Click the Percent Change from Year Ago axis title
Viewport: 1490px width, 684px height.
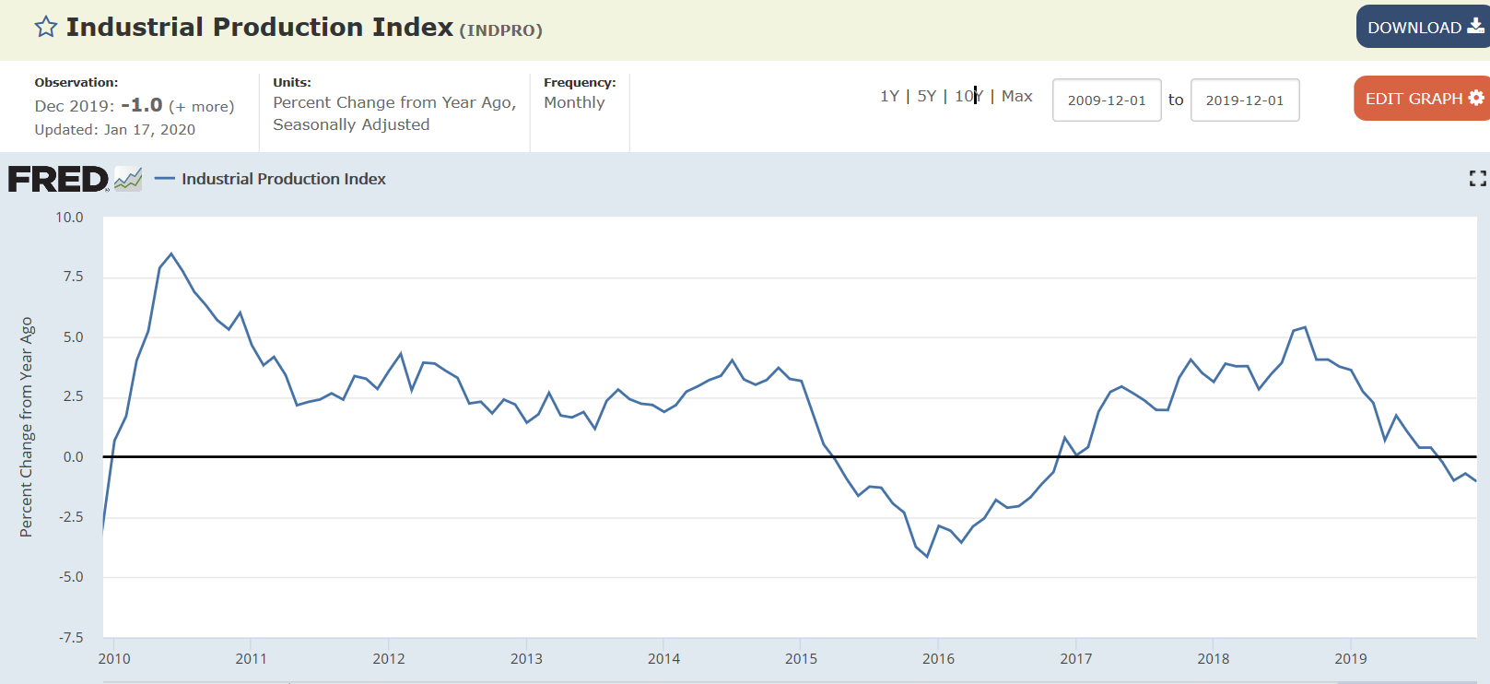[x=26, y=427]
